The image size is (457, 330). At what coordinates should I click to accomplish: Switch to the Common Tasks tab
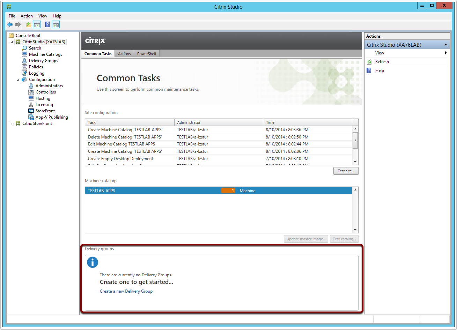(x=98, y=54)
